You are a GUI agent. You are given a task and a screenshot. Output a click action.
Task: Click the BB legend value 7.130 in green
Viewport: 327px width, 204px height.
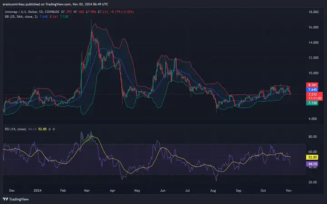click(64, 16)
